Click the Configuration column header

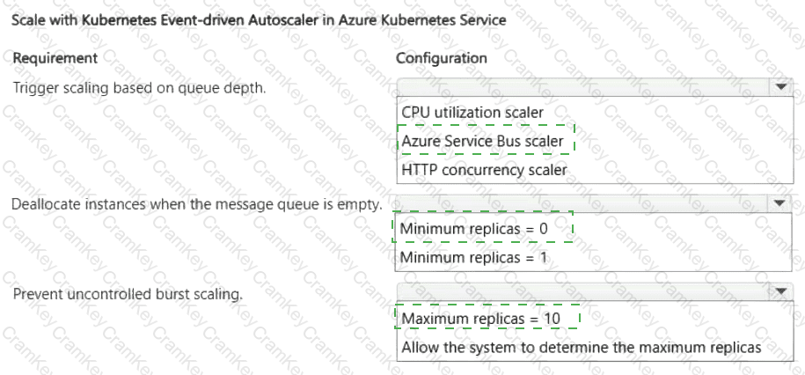442,58
